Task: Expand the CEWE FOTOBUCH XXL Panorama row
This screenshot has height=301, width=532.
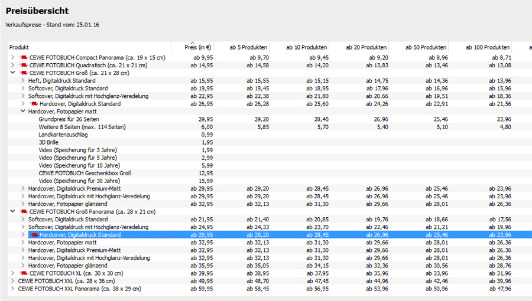Action: click(13, 289)
